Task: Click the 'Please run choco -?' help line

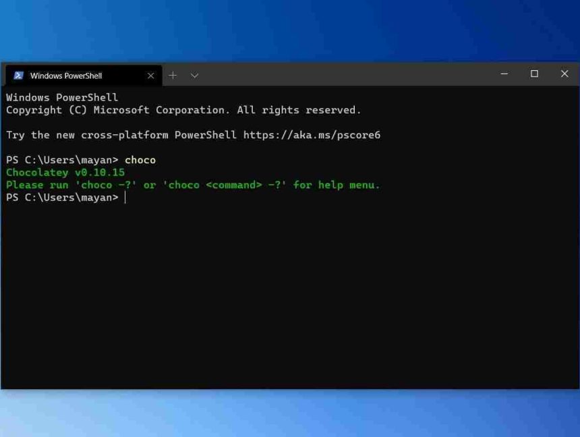Action: pyautogui.click(x=193, y=185)
